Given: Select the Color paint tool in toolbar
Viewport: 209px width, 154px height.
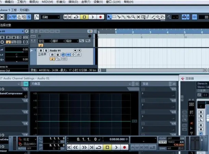Looking at the screenshot, I should pos(163,17).
